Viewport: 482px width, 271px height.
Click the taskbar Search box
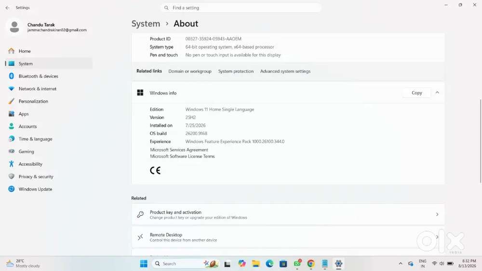click(x=186, y=264)
